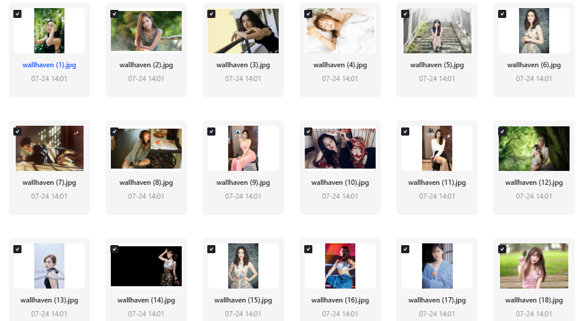The width and height of the screenshot is (580, 321).
Task: Select the wallhaven (17).jpg thumbnail
Action: tap(437, 266)
